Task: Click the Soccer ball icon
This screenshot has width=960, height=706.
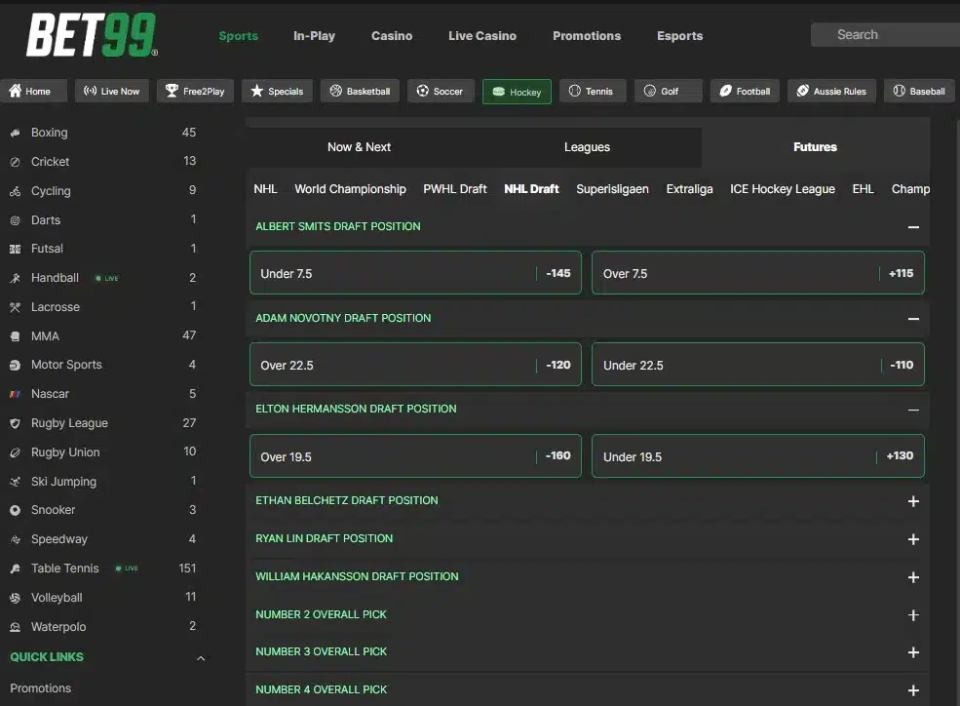Action: pos(422,91)
